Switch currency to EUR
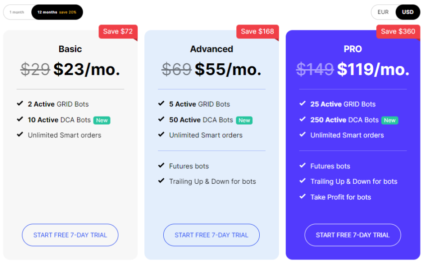Viewport: 423px width, 266px height. coord(383,12)
